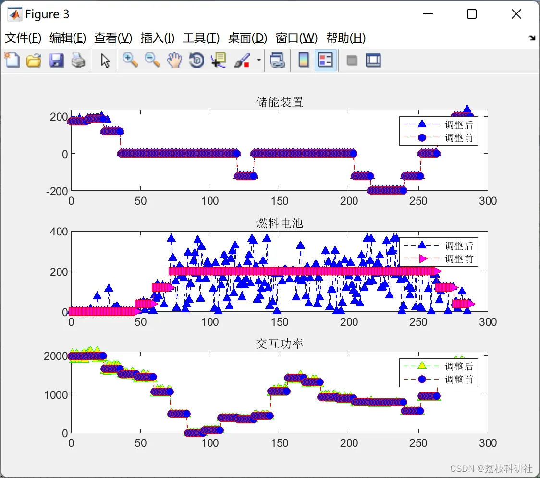Click the Link Plot icon
The image size is (540, 478).
pyautogui.click(x=278, y=61)
